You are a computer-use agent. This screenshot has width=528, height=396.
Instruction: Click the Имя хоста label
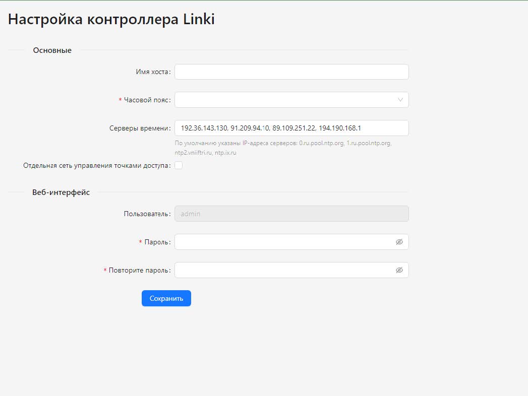click(153, 72)
